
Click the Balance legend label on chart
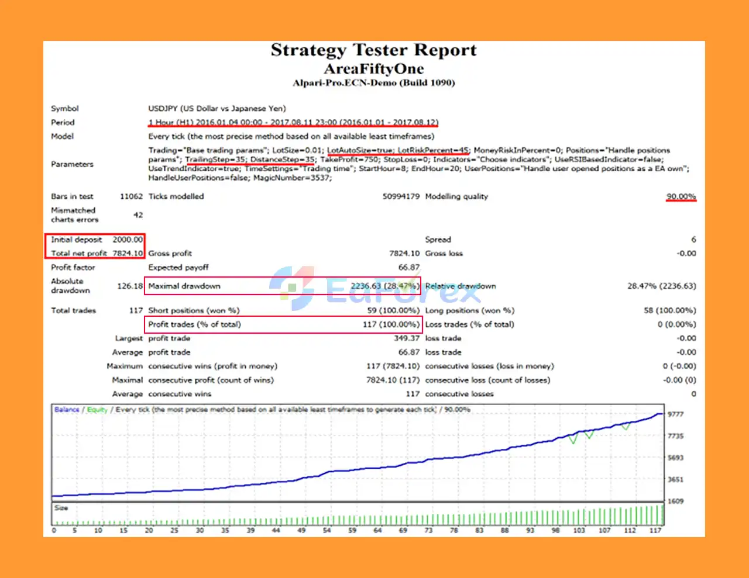[67, 410]
